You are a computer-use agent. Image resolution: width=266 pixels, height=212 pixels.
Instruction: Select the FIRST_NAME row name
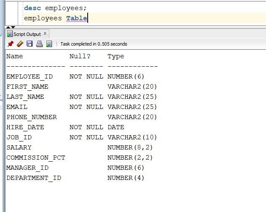click(x=27, y=87)
